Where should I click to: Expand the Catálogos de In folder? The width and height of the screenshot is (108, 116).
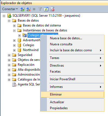(9, 80)
